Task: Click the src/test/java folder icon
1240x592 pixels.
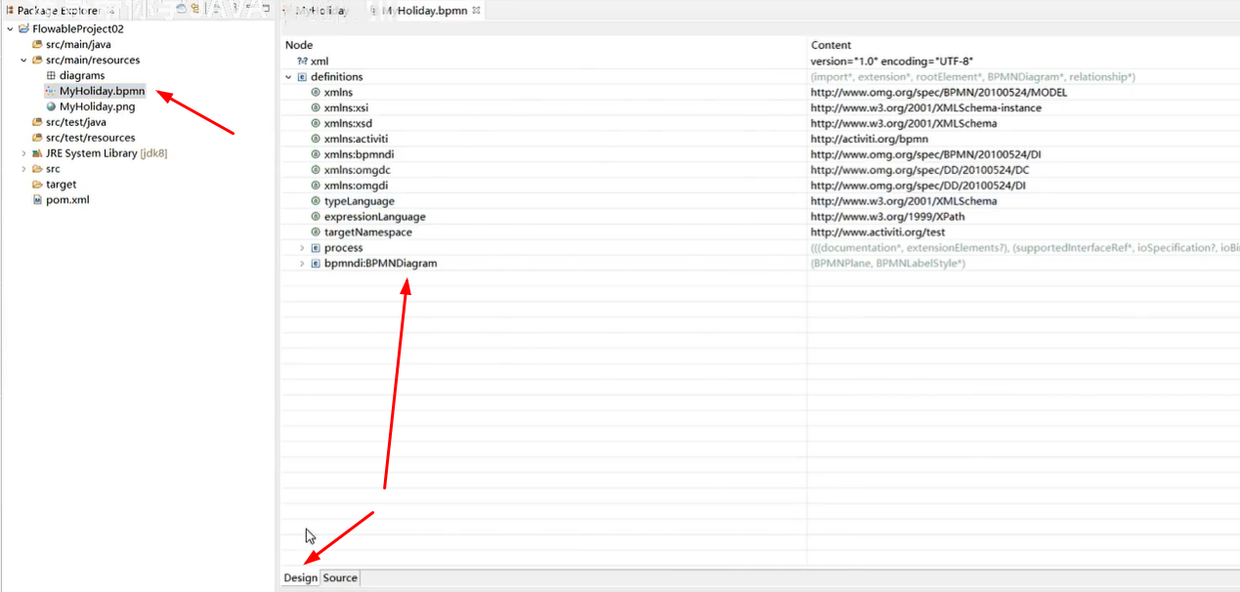Action: 37,122
